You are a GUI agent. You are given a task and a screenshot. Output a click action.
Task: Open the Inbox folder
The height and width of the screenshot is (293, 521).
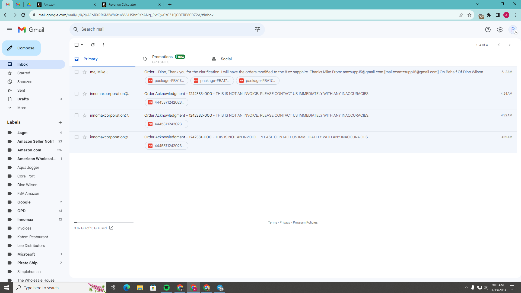[33, 64]
